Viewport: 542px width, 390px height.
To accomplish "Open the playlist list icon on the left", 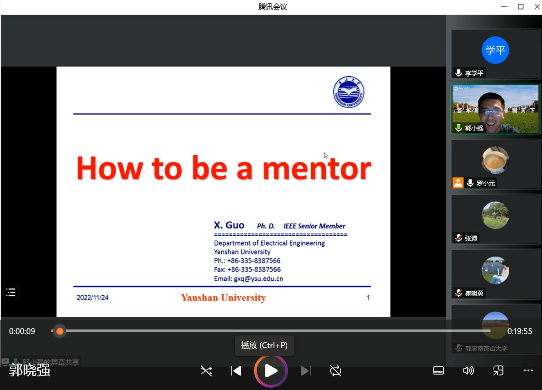I will pyautogui.click(x=11, y=292).
